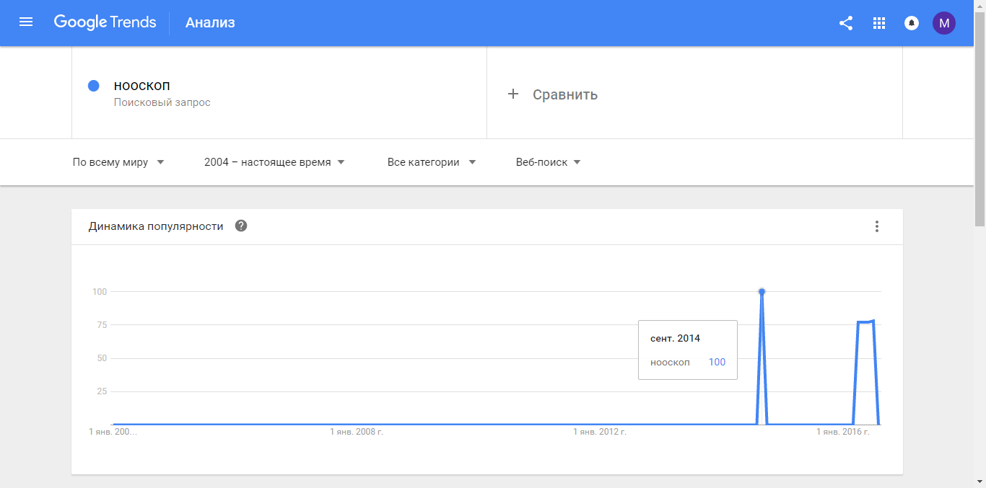Click the сент. 2014 peak data point

pos(762,291)
